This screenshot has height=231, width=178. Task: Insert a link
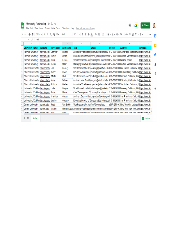(x=127, y=34)
